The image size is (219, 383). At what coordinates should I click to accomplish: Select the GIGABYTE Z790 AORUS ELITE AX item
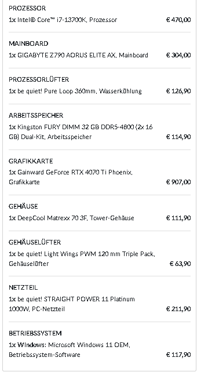coord(78,55)
